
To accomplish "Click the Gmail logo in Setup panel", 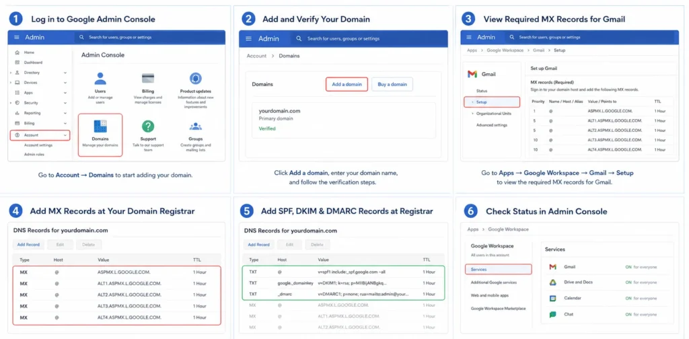I will click(x=472, y=74).
